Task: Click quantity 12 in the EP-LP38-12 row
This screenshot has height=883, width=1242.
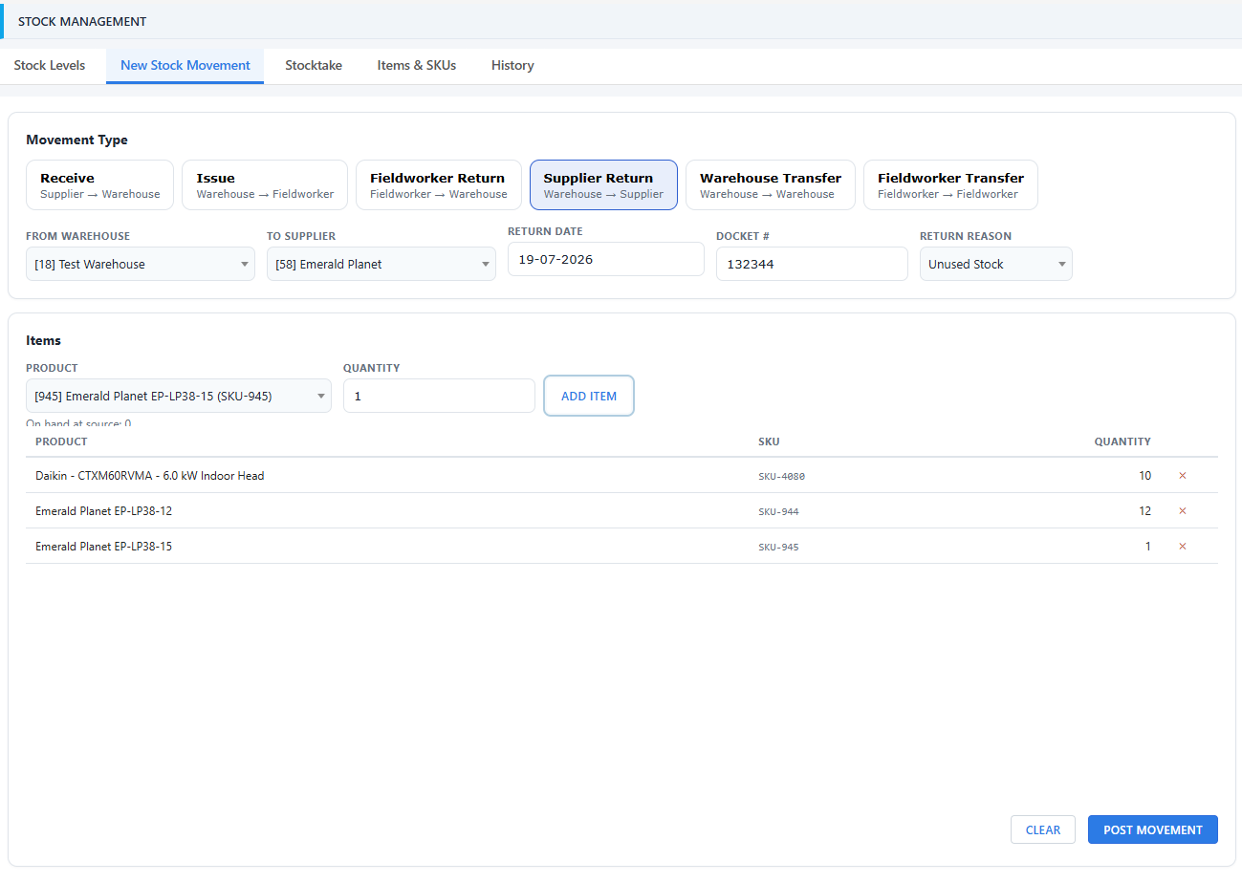Action: (x=1144, y=511)
